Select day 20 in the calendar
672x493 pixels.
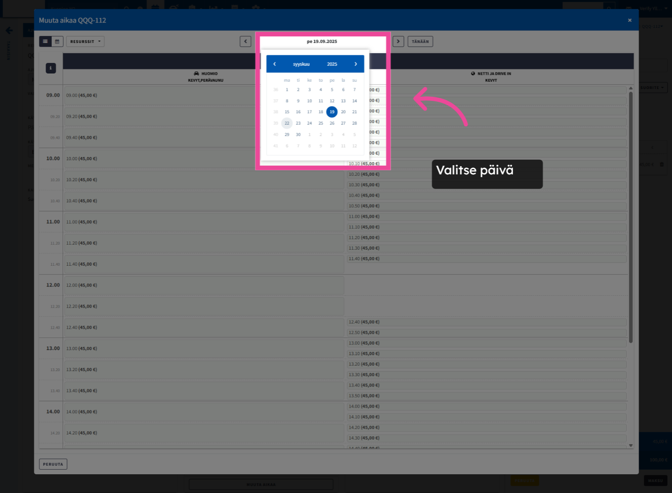pos(344,112)
